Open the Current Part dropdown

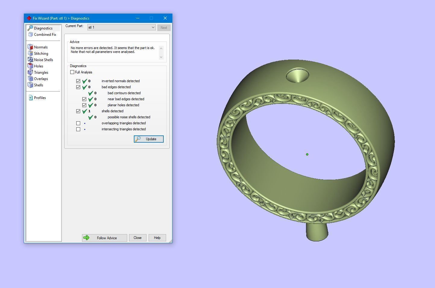tap(121, 27)
